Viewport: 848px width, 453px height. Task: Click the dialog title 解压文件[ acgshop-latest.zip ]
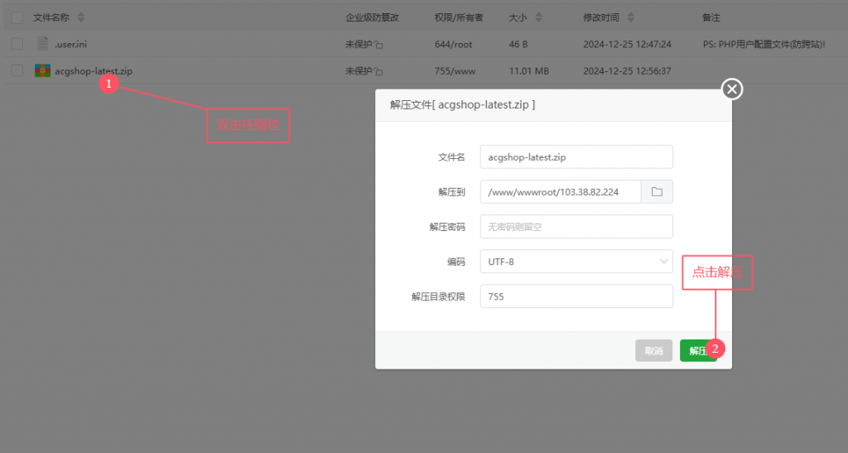[x=462, y=105]
